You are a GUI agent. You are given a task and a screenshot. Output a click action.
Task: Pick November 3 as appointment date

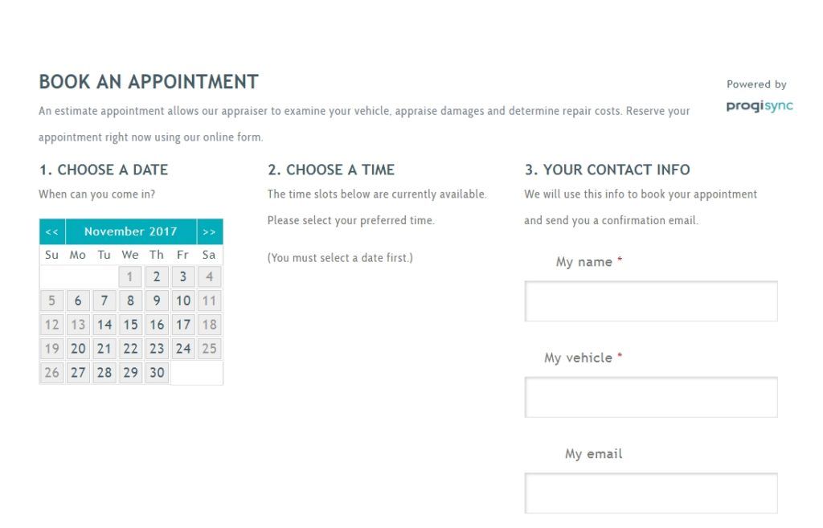coord(183,277)
